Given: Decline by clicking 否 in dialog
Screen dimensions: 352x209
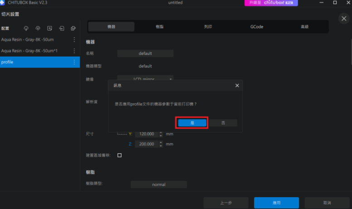Looking at the screenshot, I should pos(223,123).
